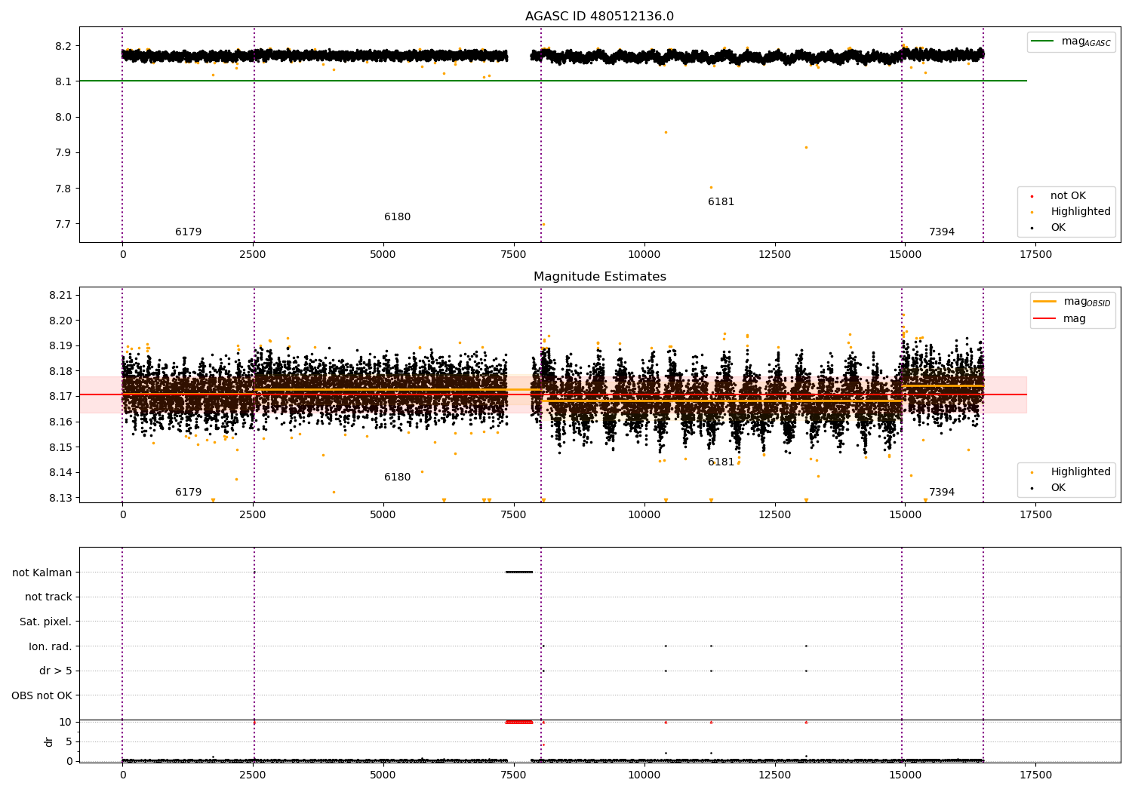1132x792 pixels.
Task: Click the green mag AGASC legend entry
Action: (1072, 41)
